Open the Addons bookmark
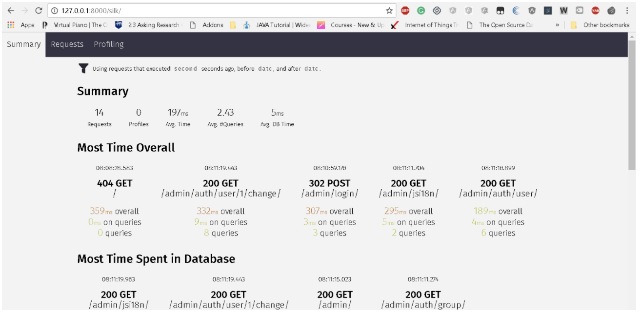The image size is (640, 314). [x=206, y=25]
